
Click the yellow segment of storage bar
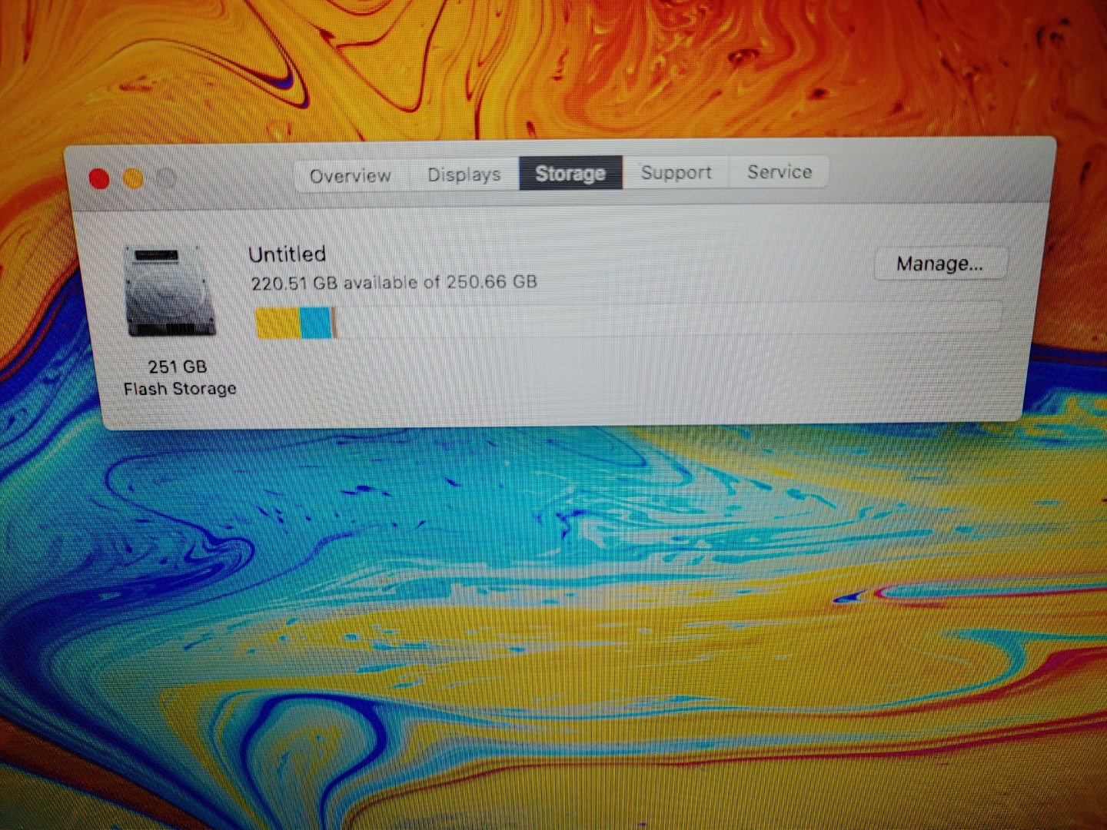coord(277,323)
